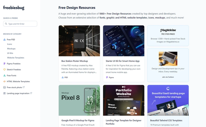This screenshot has height=127, width=206.
Task: Open the Free PSD category
Action: [11, 40]
